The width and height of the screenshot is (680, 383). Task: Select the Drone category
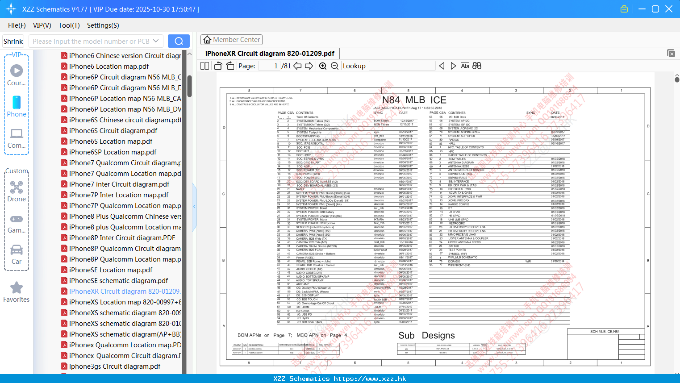click(x=17, y=191)
